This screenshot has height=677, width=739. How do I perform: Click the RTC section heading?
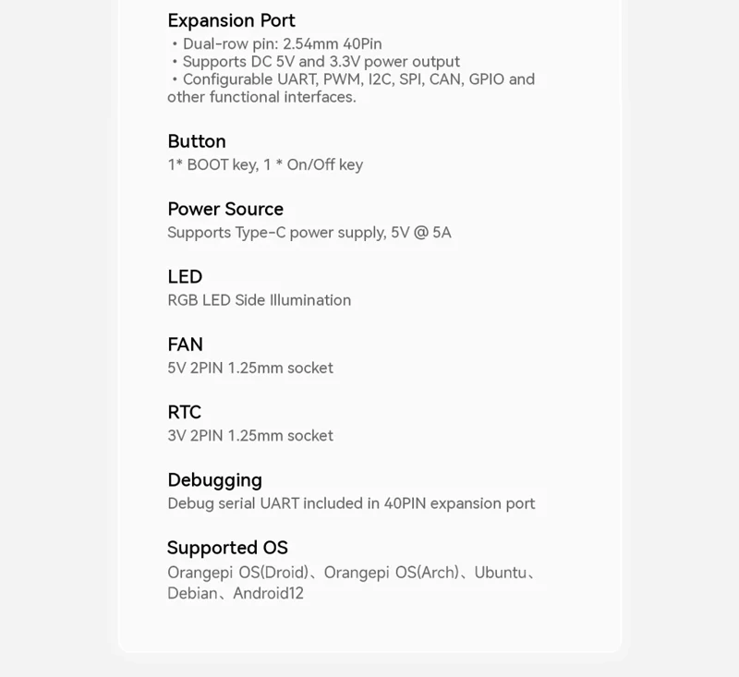[x=184, y=412]
